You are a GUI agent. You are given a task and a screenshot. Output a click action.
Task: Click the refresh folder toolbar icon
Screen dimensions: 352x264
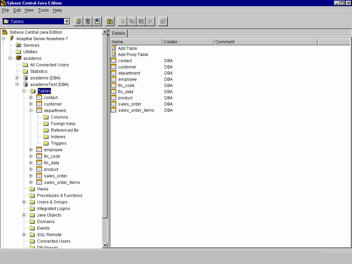coord(110,21)
